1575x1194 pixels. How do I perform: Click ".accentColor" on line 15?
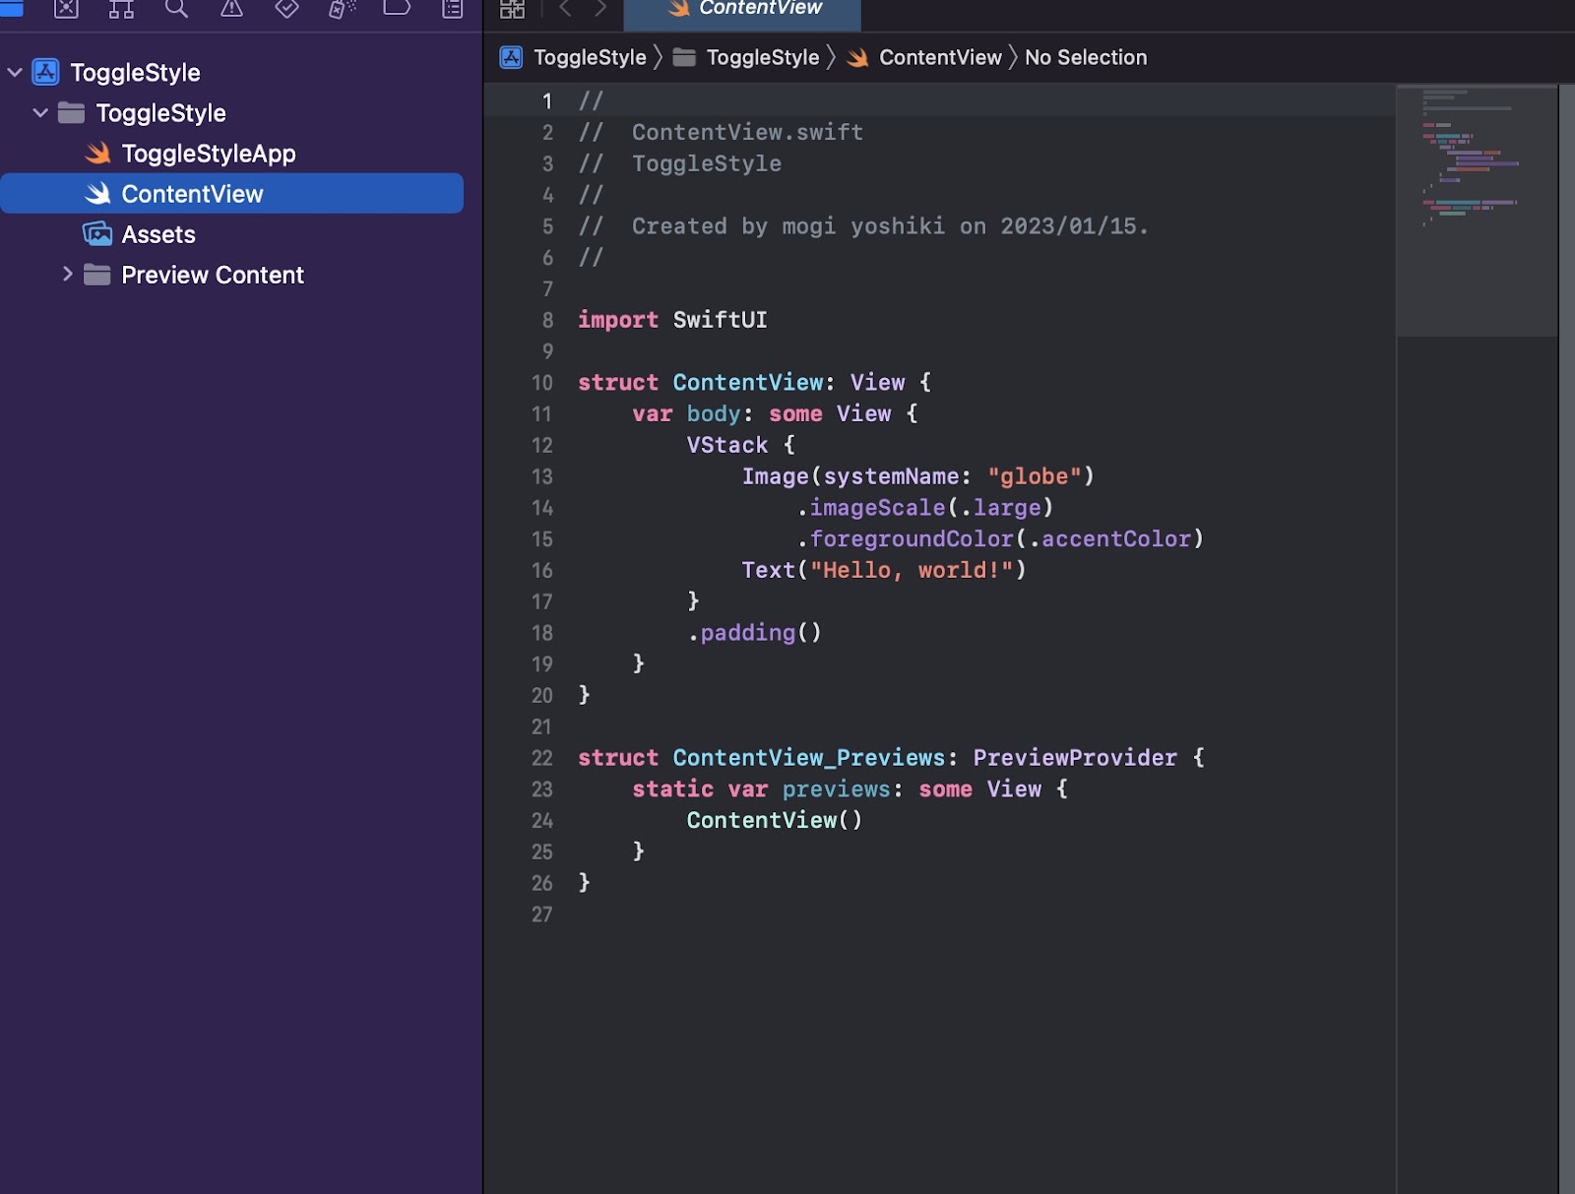click(x=1109, y=539)
